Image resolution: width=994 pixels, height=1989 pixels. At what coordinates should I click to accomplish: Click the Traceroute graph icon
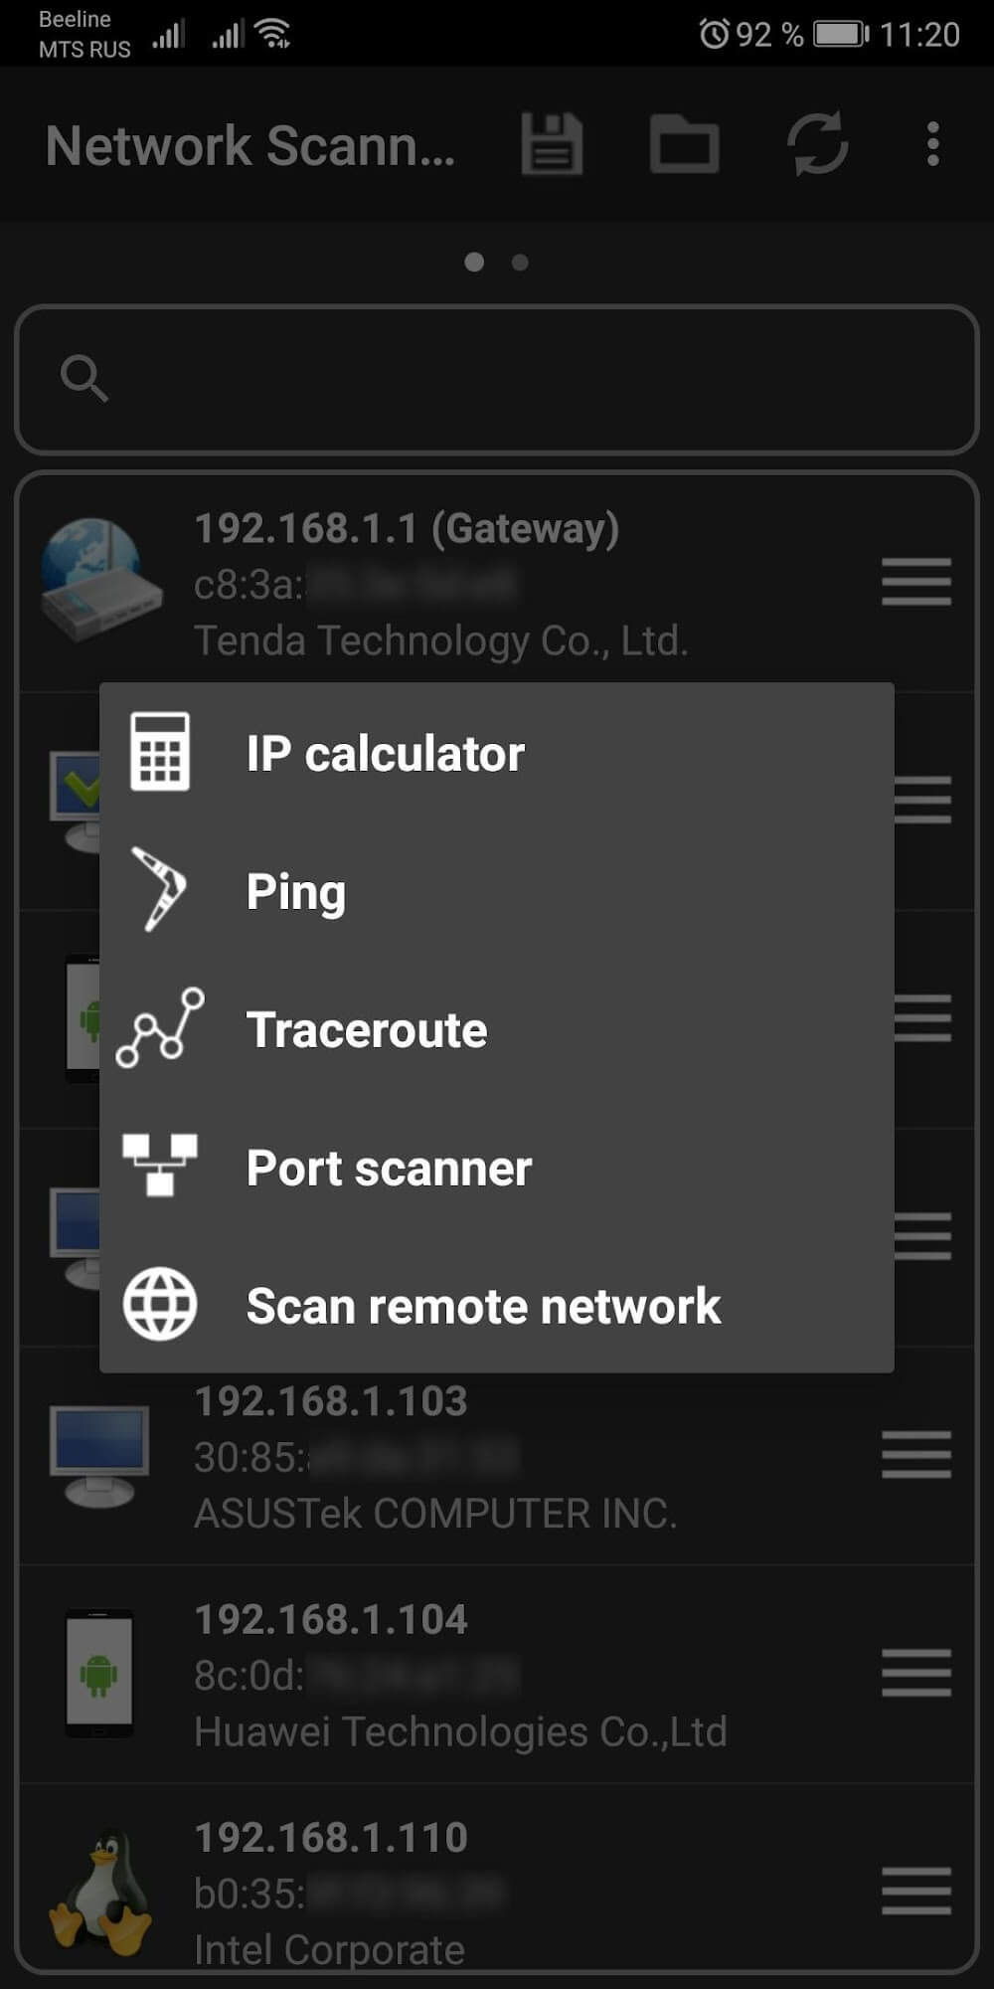tap(160, 1028)
